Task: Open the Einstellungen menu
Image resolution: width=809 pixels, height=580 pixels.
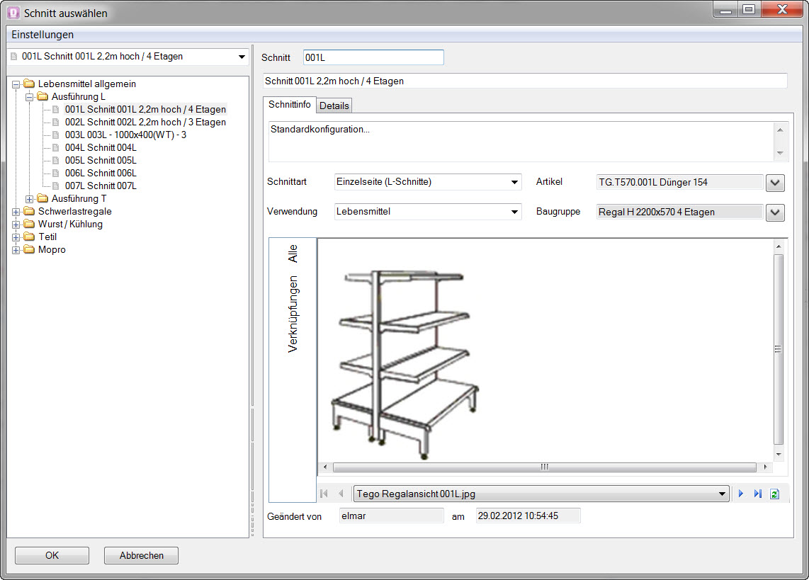Action: point(43,35)
